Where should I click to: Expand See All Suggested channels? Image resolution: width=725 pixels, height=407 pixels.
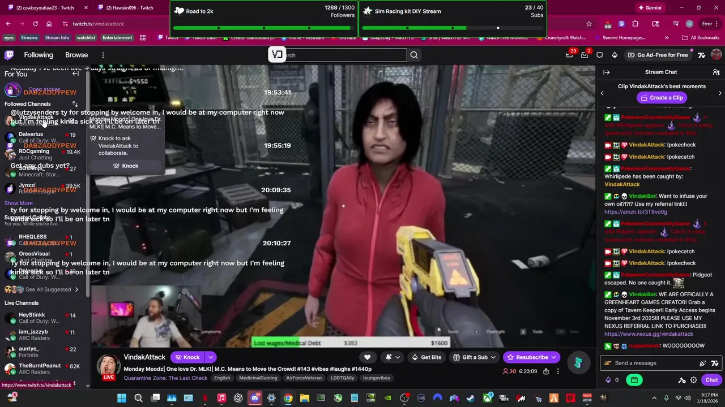tap(52, 289)
